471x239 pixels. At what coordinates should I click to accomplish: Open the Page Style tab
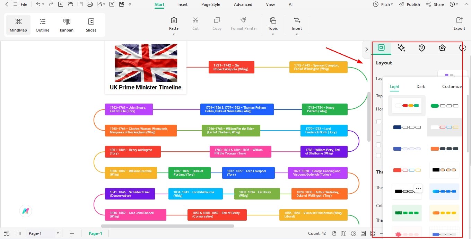tap(211, 5)
